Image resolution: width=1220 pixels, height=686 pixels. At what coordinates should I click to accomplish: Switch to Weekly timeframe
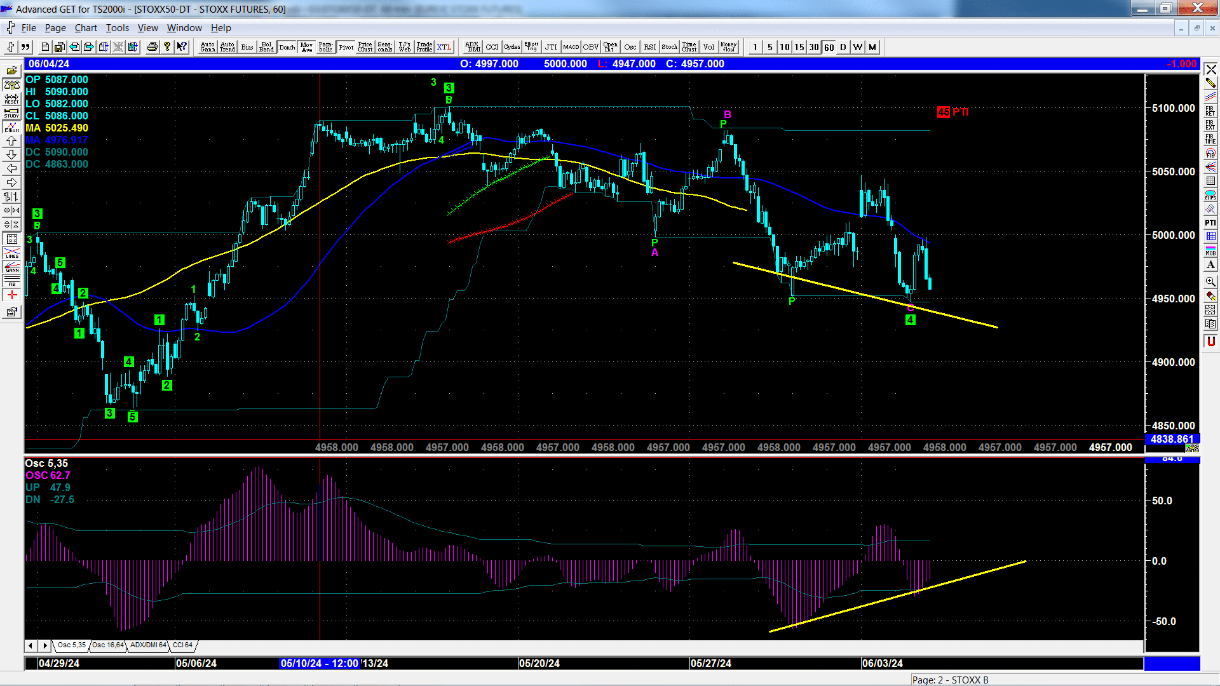(x=858, y=47)
